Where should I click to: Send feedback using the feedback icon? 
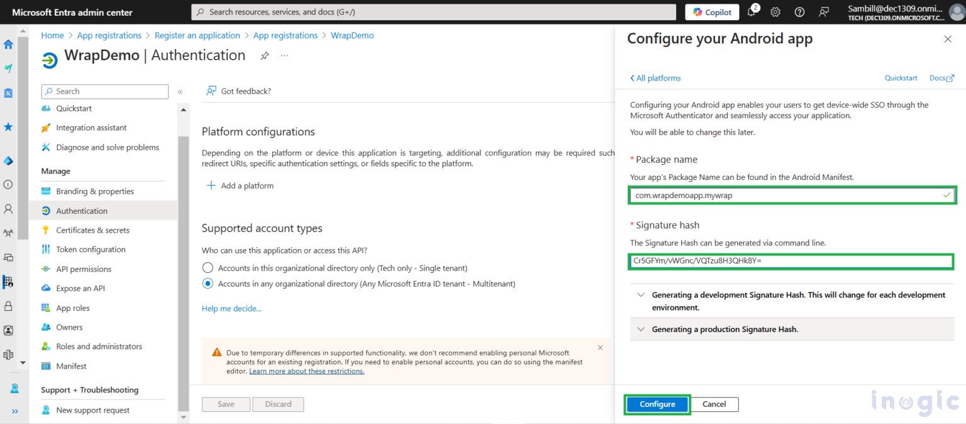tap(823, 12)
